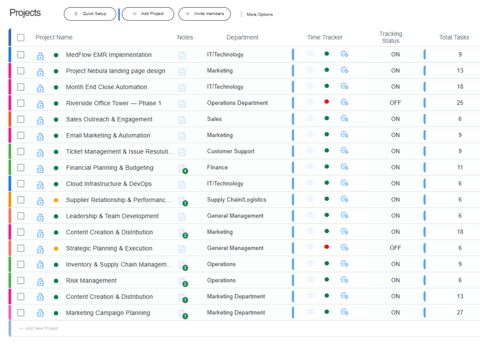This screenshot has height=360, width=480.
Task: Click the Tracking Status column header
Action: tap(391, 37)
